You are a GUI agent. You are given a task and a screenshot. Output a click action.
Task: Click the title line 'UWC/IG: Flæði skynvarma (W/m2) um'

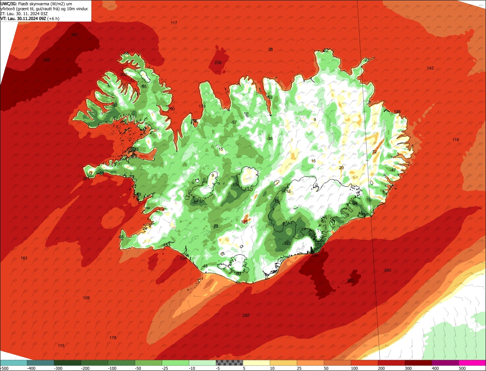coord(36,3)
